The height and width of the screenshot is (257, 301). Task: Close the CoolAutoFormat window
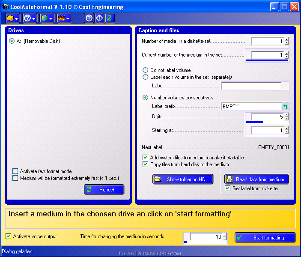coord(294,7)
